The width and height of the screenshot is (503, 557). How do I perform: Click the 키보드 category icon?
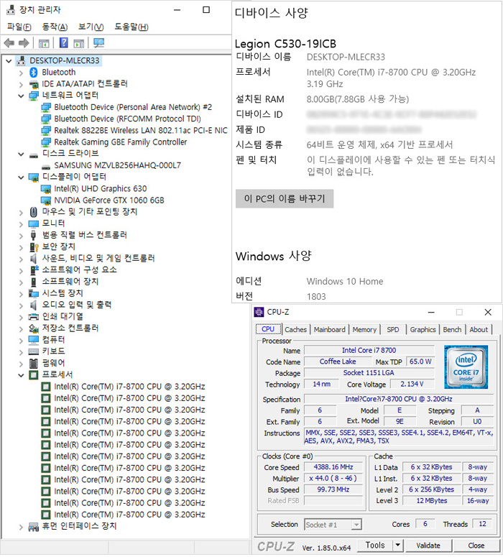34,351
